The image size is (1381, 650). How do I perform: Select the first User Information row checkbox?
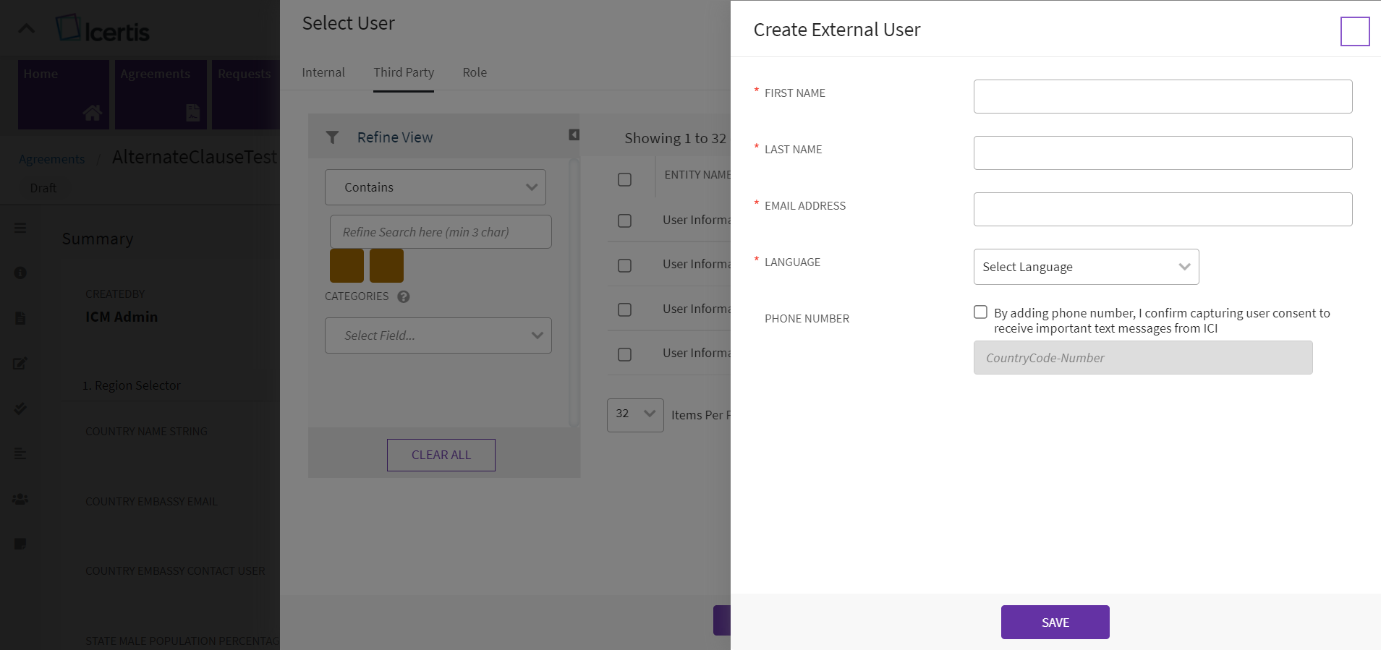coord(624,221)
